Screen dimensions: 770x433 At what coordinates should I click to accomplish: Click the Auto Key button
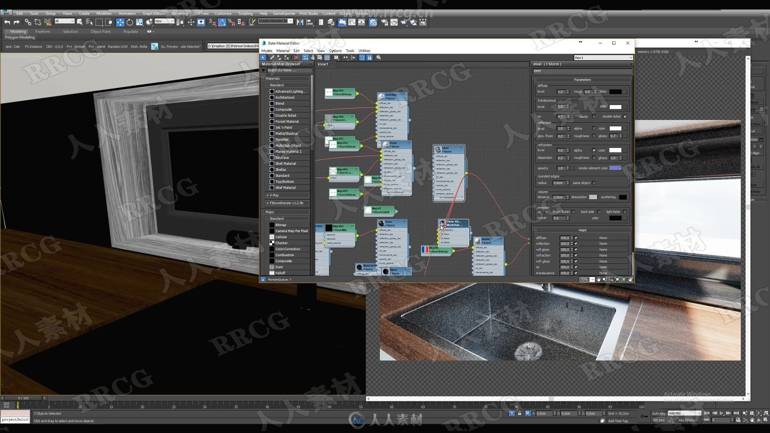[659, 413]
